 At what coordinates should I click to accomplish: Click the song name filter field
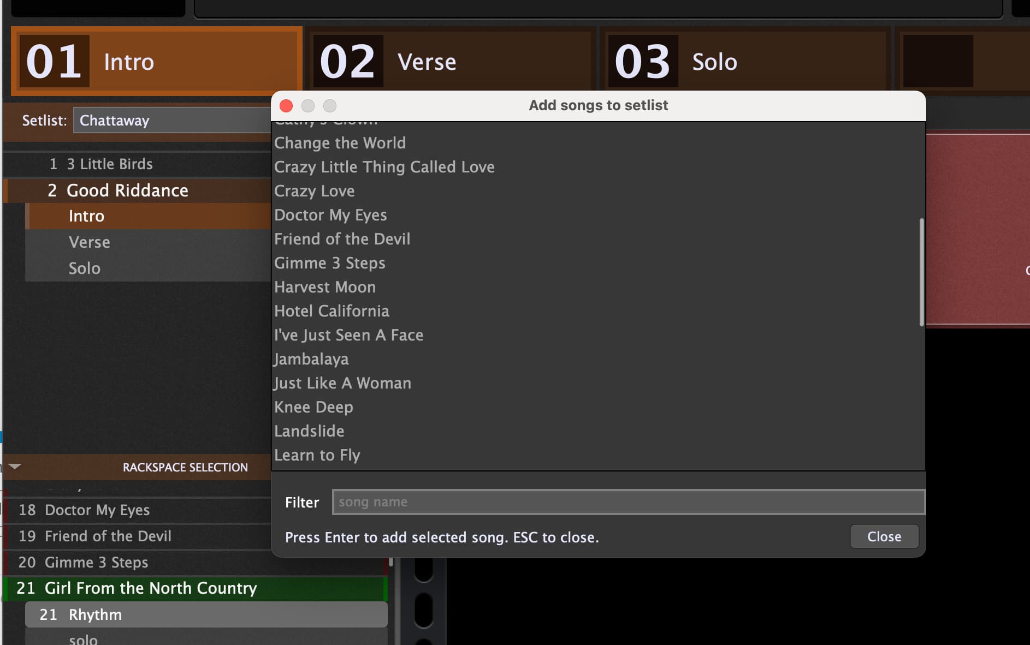point(628,502)
